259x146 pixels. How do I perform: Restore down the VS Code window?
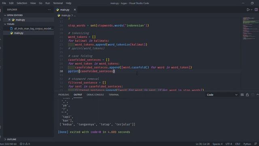[252, 3]
